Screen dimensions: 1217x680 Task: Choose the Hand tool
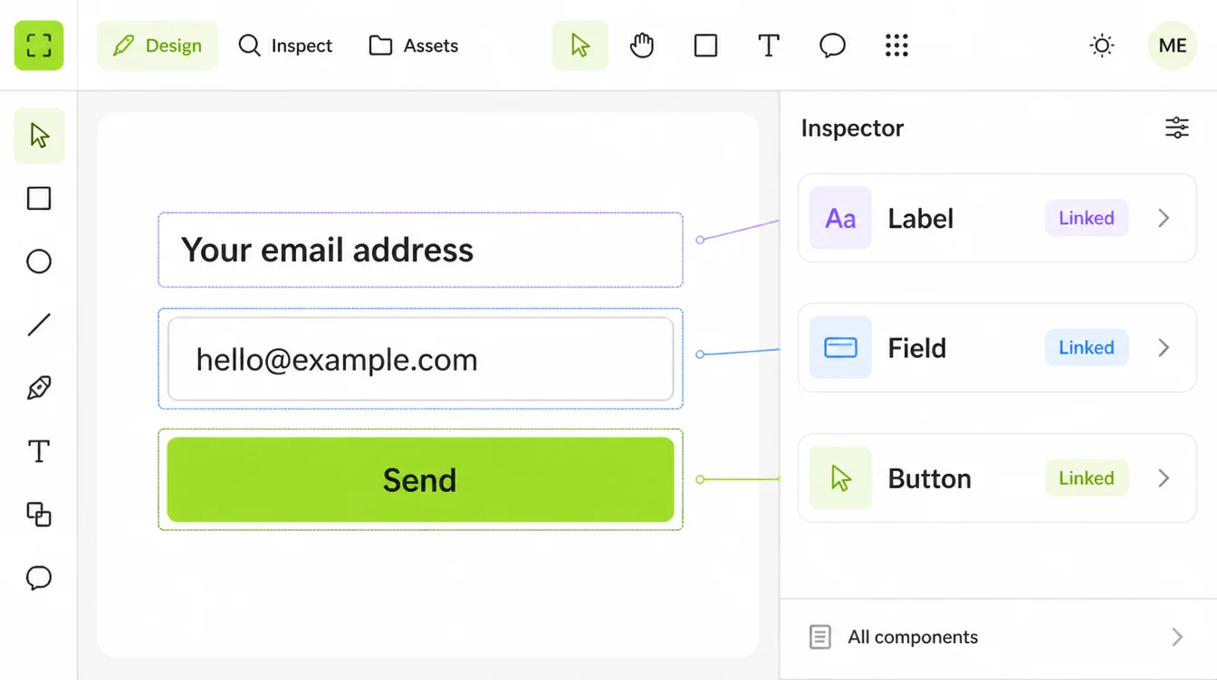pos(642,45)
